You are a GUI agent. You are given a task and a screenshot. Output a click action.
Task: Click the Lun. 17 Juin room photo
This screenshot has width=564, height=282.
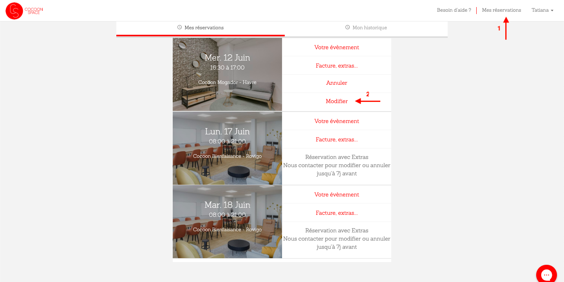click(227, 148)
